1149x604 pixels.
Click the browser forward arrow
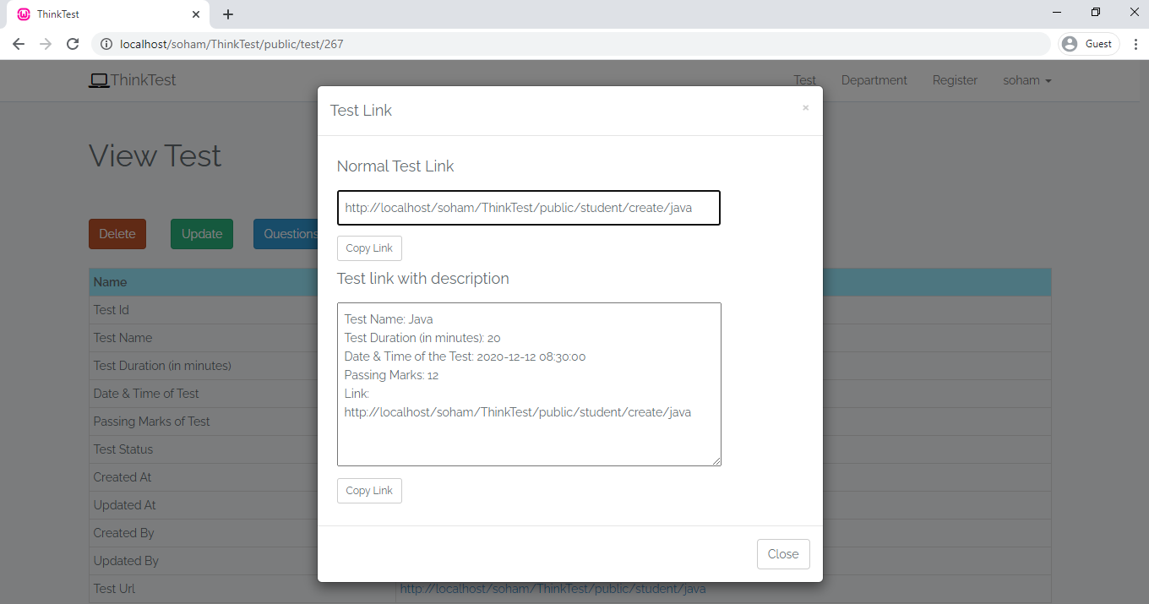click(46, 44)
